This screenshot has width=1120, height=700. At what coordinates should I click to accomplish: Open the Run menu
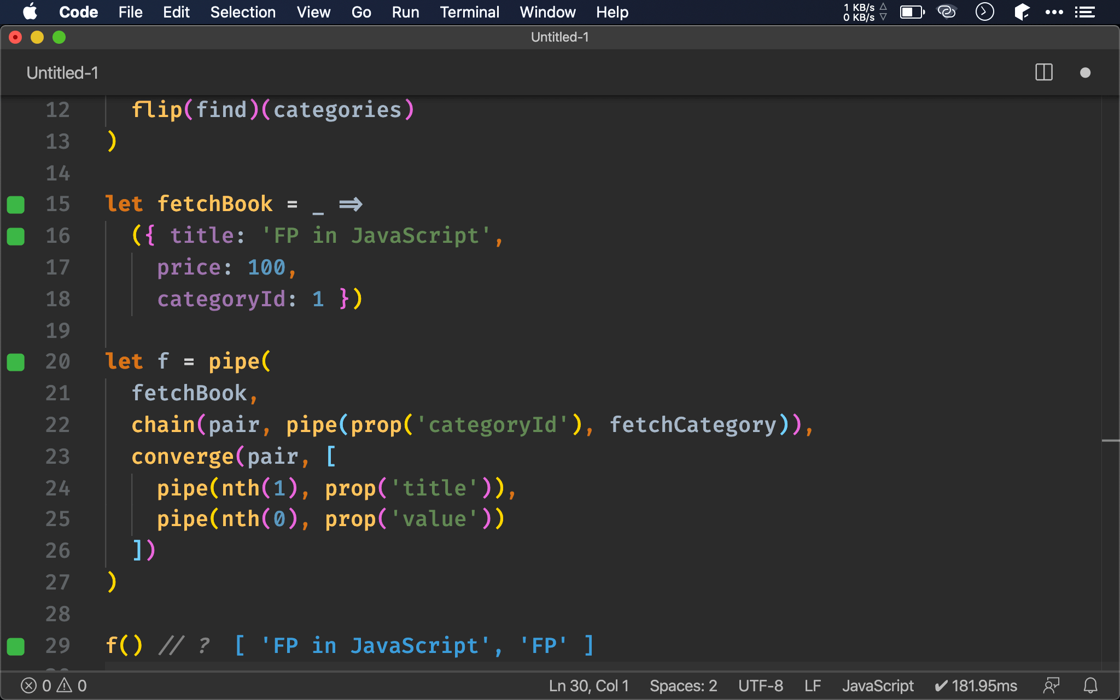[x=405, y=12]
